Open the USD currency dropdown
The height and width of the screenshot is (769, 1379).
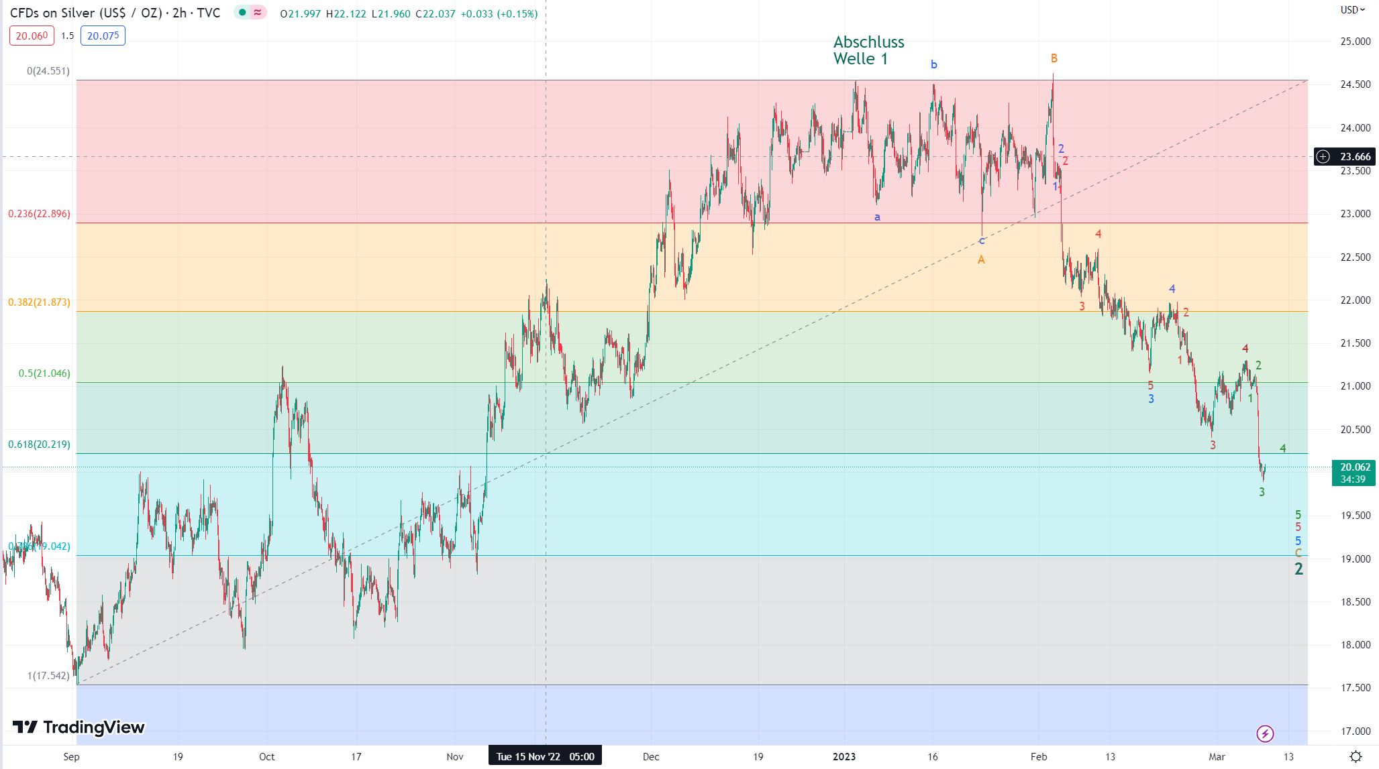[x=1352, y=10]
